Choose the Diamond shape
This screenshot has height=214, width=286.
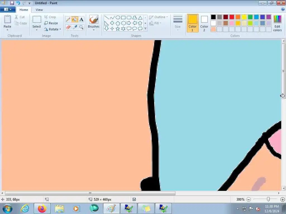112,23
